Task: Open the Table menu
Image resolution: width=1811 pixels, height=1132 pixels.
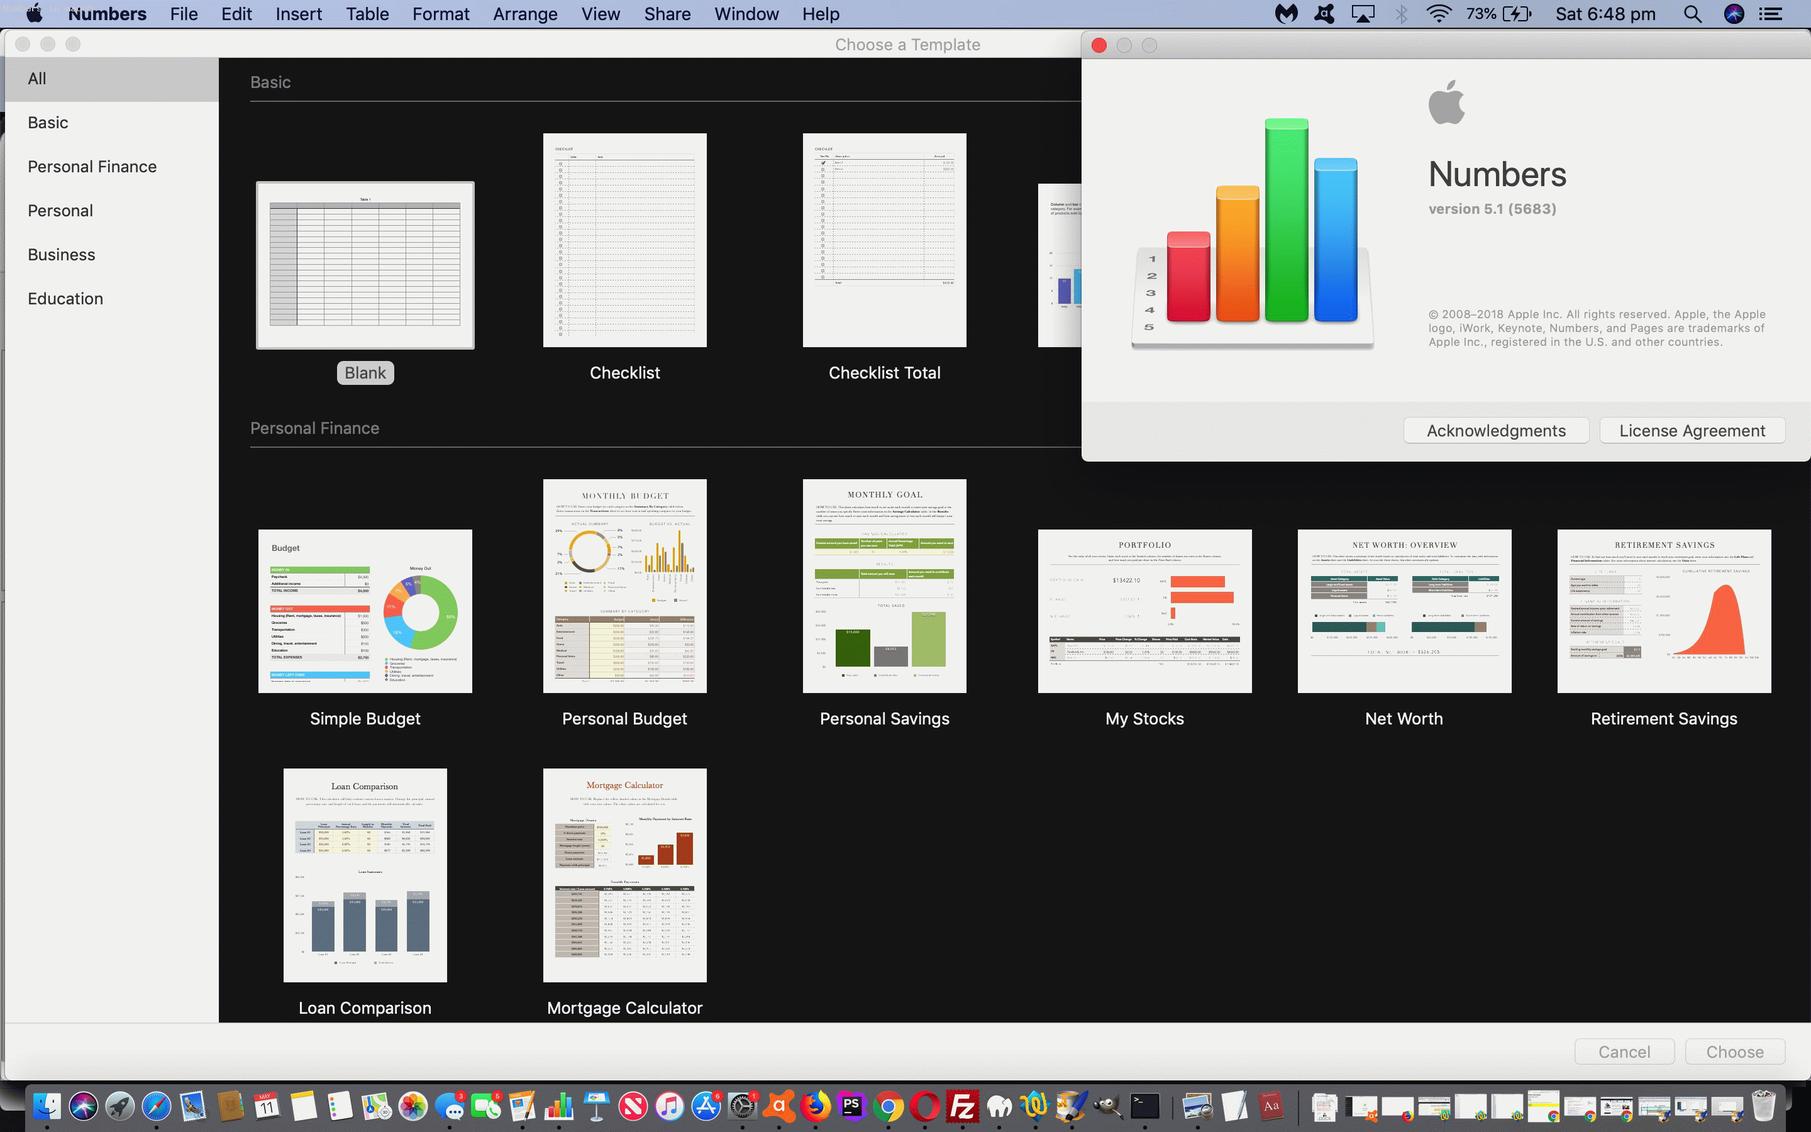Action: [367, 14]
